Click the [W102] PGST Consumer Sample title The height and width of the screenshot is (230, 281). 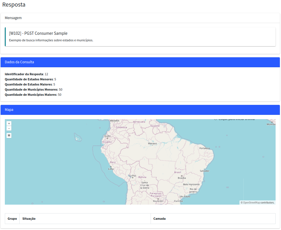(38, 33)
